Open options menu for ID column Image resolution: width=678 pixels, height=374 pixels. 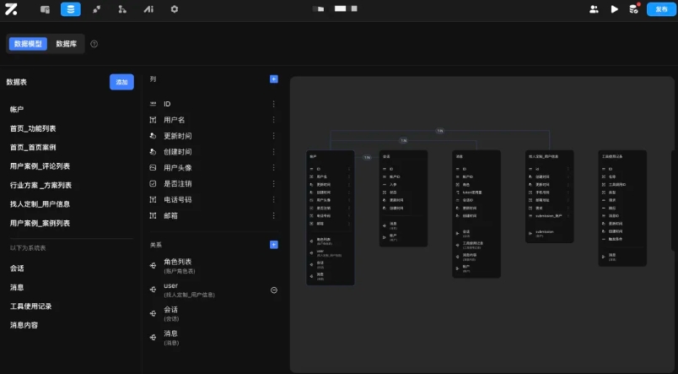click(x=274, y=104)
